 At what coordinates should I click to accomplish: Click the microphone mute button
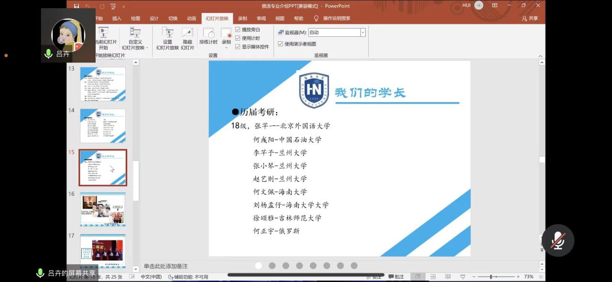point(558,240)
